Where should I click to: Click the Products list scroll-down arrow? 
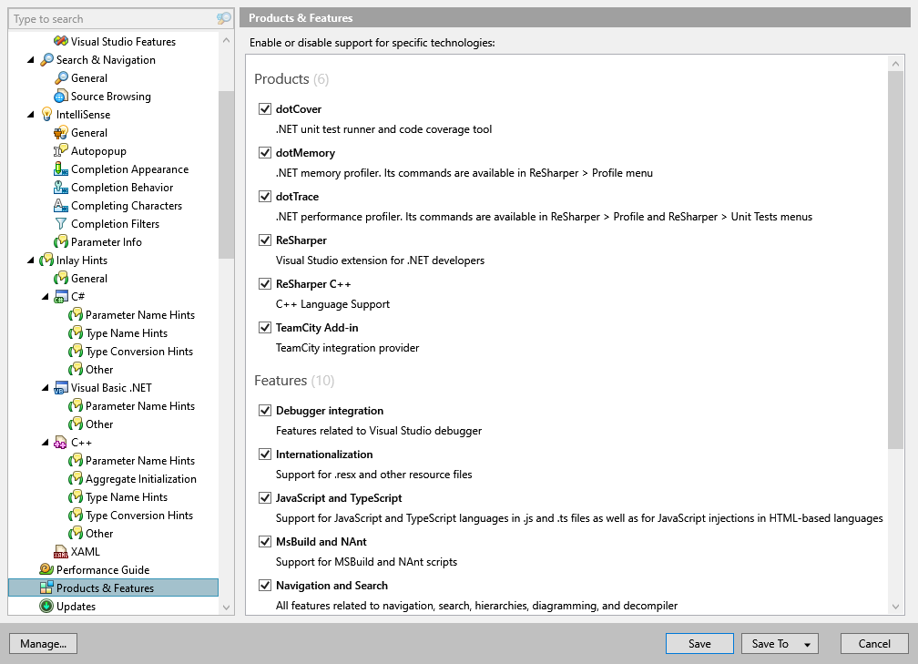[x=895, y=607]
